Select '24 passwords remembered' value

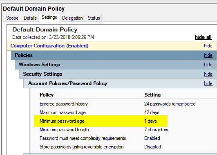[x=170, y=104]
